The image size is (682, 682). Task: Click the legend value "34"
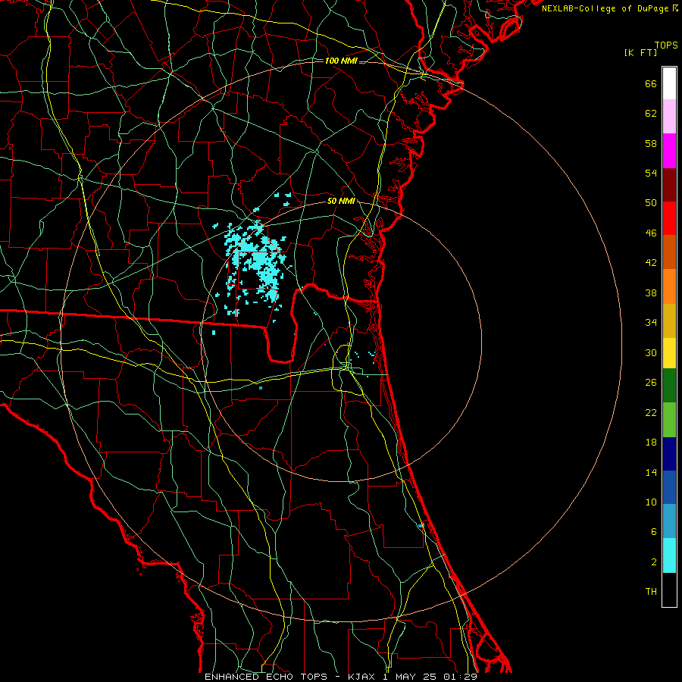tap(651, 323)
